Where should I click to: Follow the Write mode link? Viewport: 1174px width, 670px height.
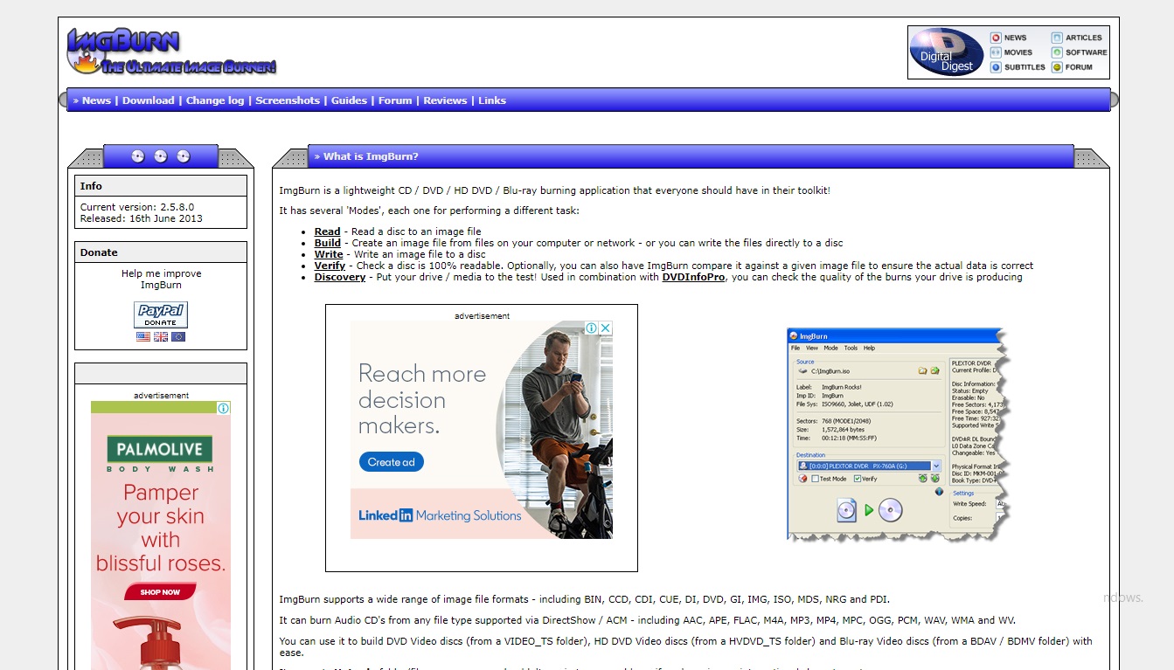click(329, 254)
